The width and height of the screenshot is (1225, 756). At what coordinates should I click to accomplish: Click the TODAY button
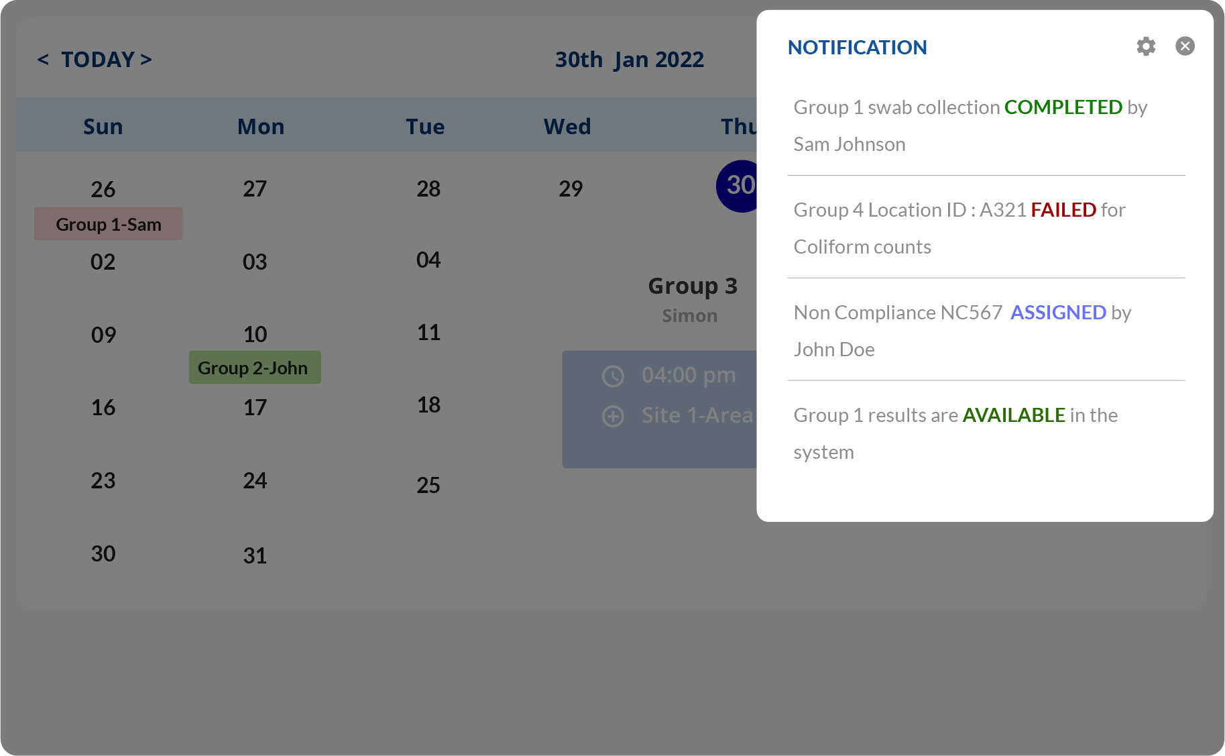coord(98,60)
